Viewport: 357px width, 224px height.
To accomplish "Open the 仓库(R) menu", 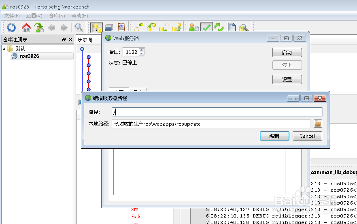I will click(x=57, y=16).
